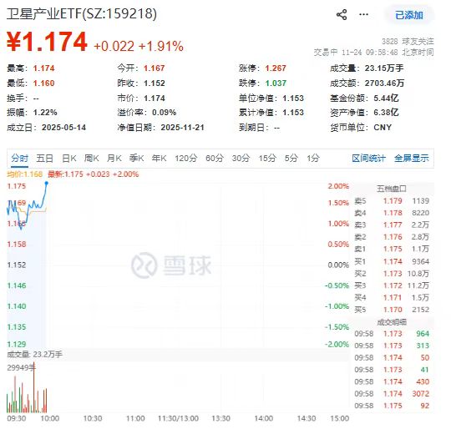
Task: Click the 货币单位 CNY value
Action: [383, 128]
